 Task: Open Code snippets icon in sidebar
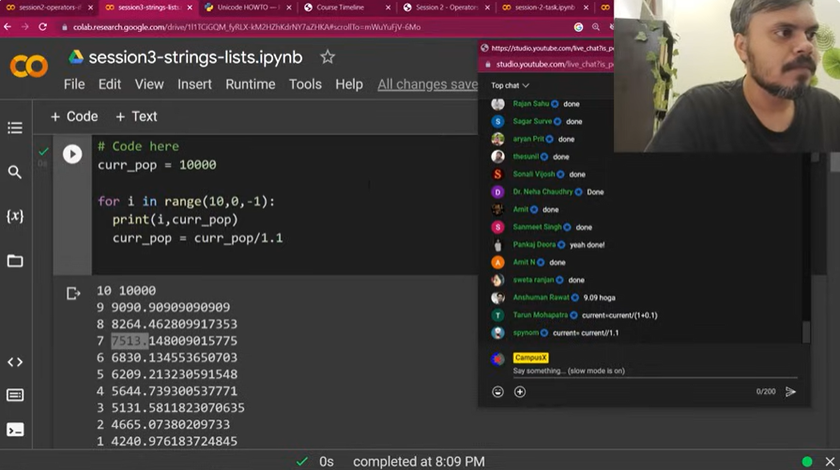click(15, 362)
